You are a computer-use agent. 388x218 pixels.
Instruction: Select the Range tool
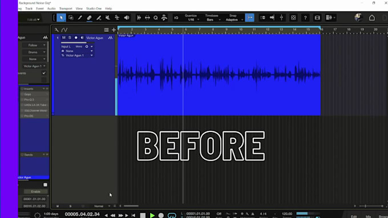tap(71, 18)
